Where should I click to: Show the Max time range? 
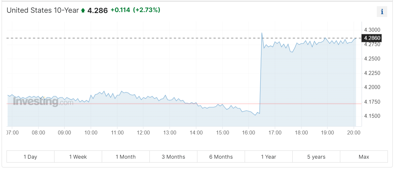[364, 157]
